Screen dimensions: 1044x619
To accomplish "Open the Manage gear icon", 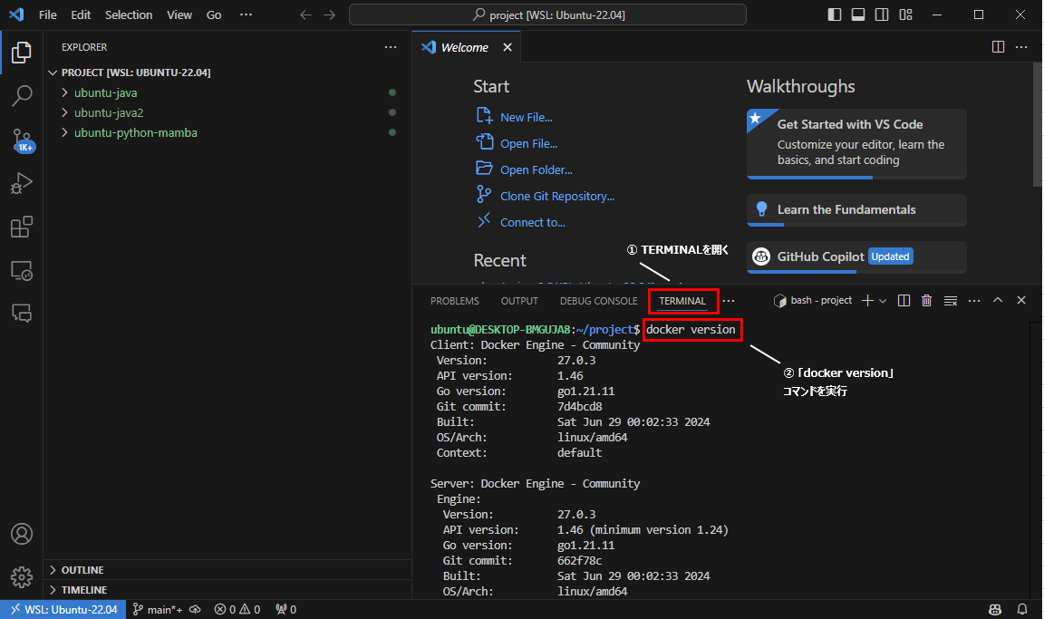I will 22,577.
